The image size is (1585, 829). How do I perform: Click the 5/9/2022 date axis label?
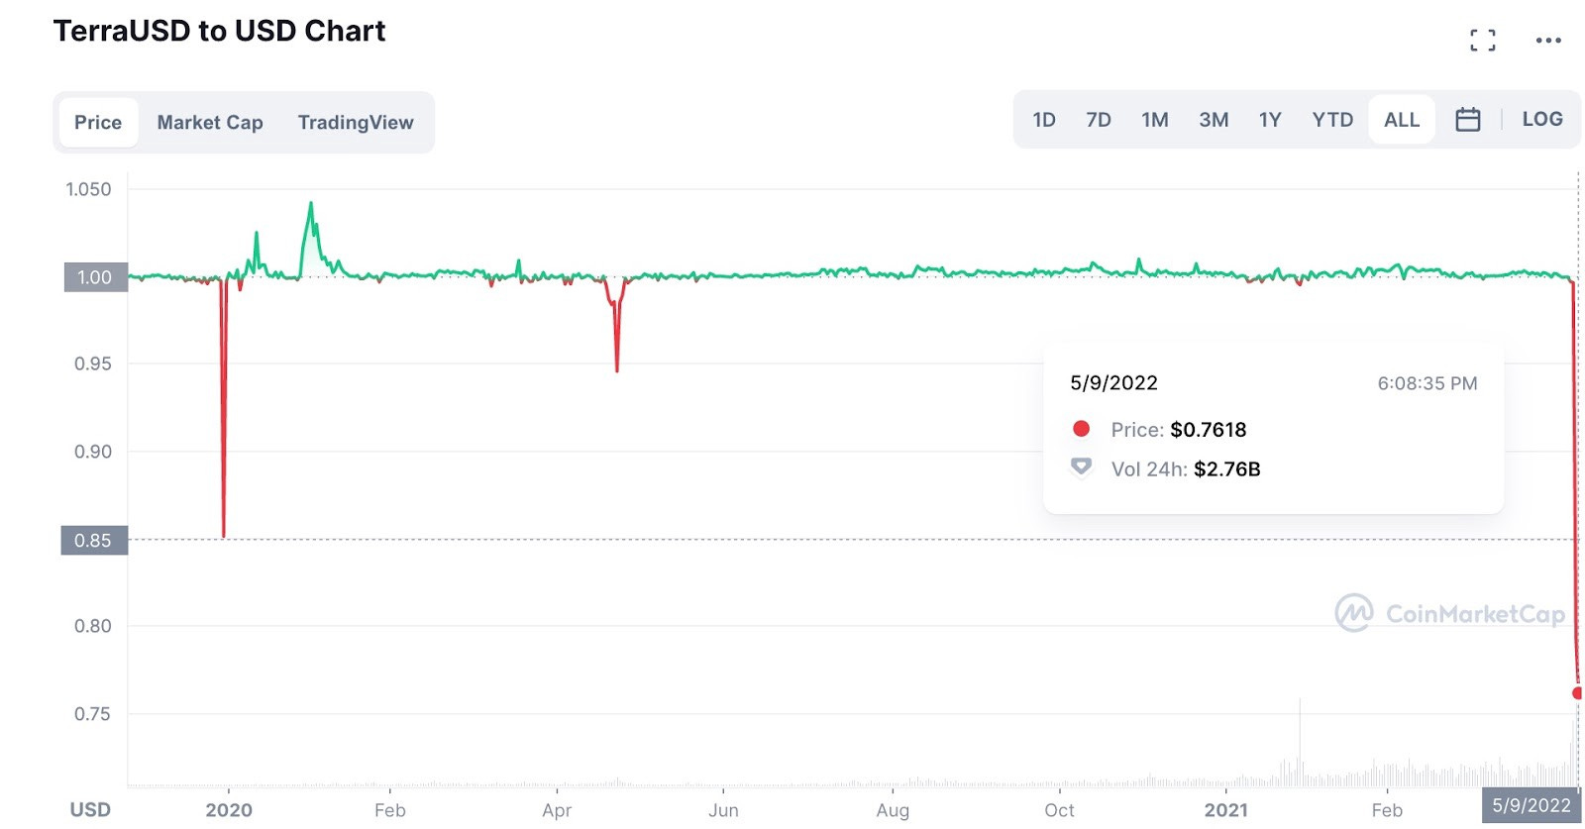1532,805
